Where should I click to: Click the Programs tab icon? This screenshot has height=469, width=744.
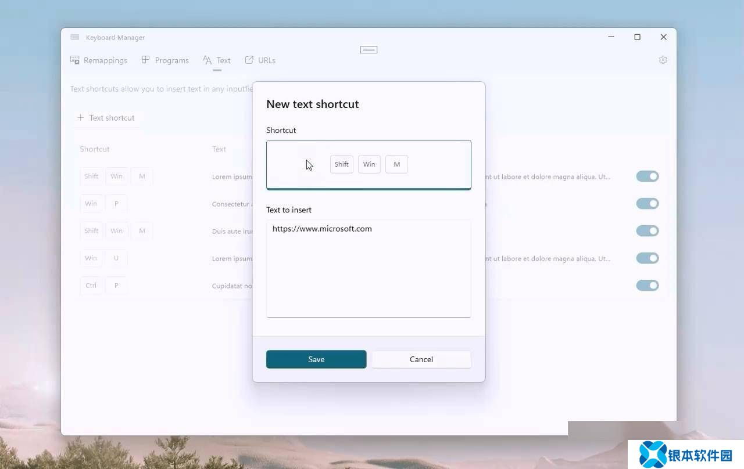click(146, 60)
